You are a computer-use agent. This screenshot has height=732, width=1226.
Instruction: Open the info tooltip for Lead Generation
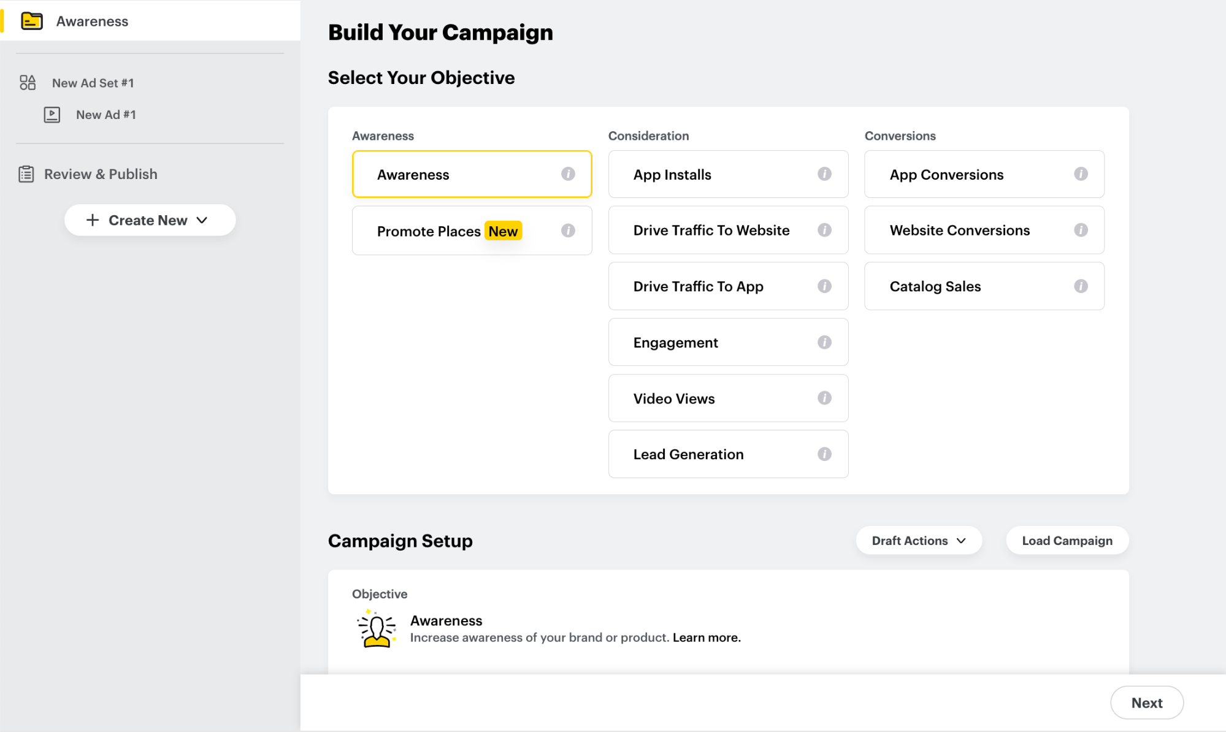pyautogui.click(x=825, y=454)
